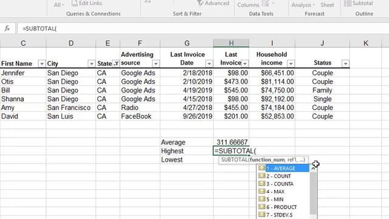Click the cell with Otis
This screenshot has width=389, height=219.
(23, 82)
